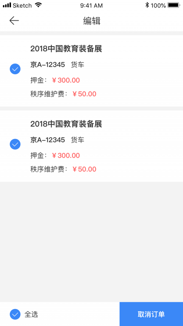This screenshot has width=183, height=326.
Task: Open first 2018中国教育装备展 order title
Action: pyautogui.click(x=66, y=49)
